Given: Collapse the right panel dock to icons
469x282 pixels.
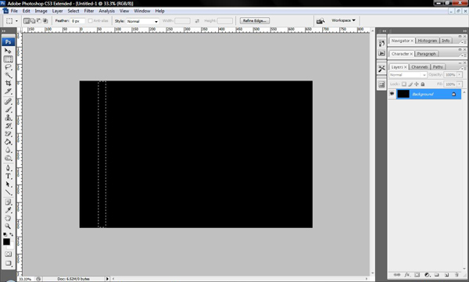Looking at the screenshot, I should [464, 30].
